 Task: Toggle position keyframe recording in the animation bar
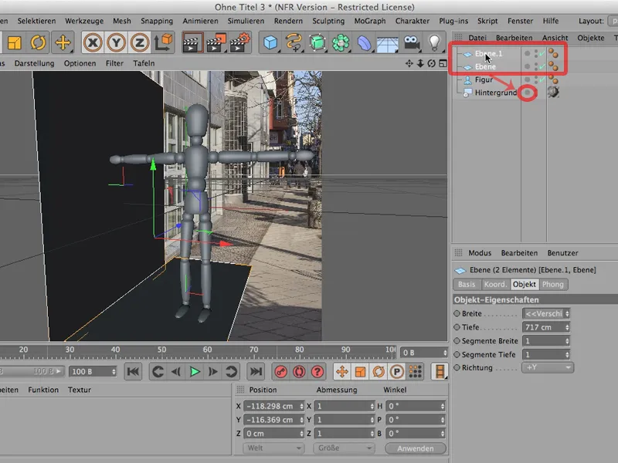coord(342,371)
